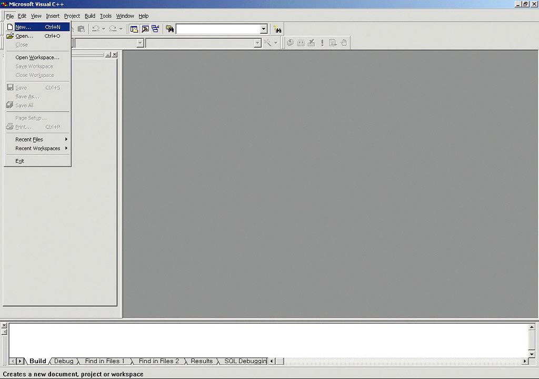Click the WizardBar actions wand icon
Image resolution: width=539 pixels, height=379 pixels.
point(268,43)
